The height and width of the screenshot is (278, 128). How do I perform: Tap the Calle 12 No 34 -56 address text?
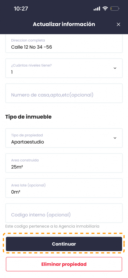[x=31, y=47]
